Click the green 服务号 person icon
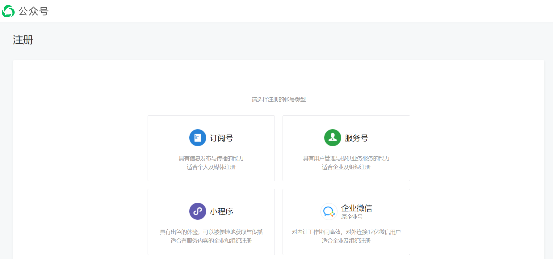553x259 pixels. click(x=333, y=138)
